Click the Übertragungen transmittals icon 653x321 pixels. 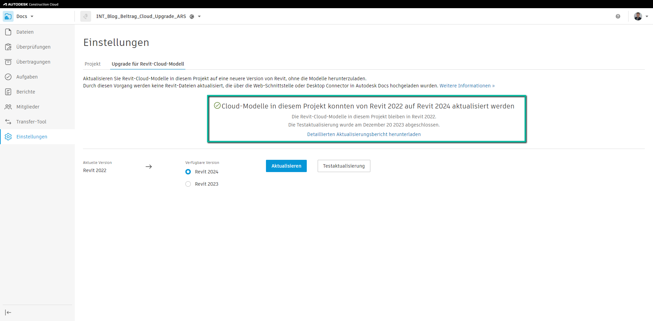[x=8, y=62]
